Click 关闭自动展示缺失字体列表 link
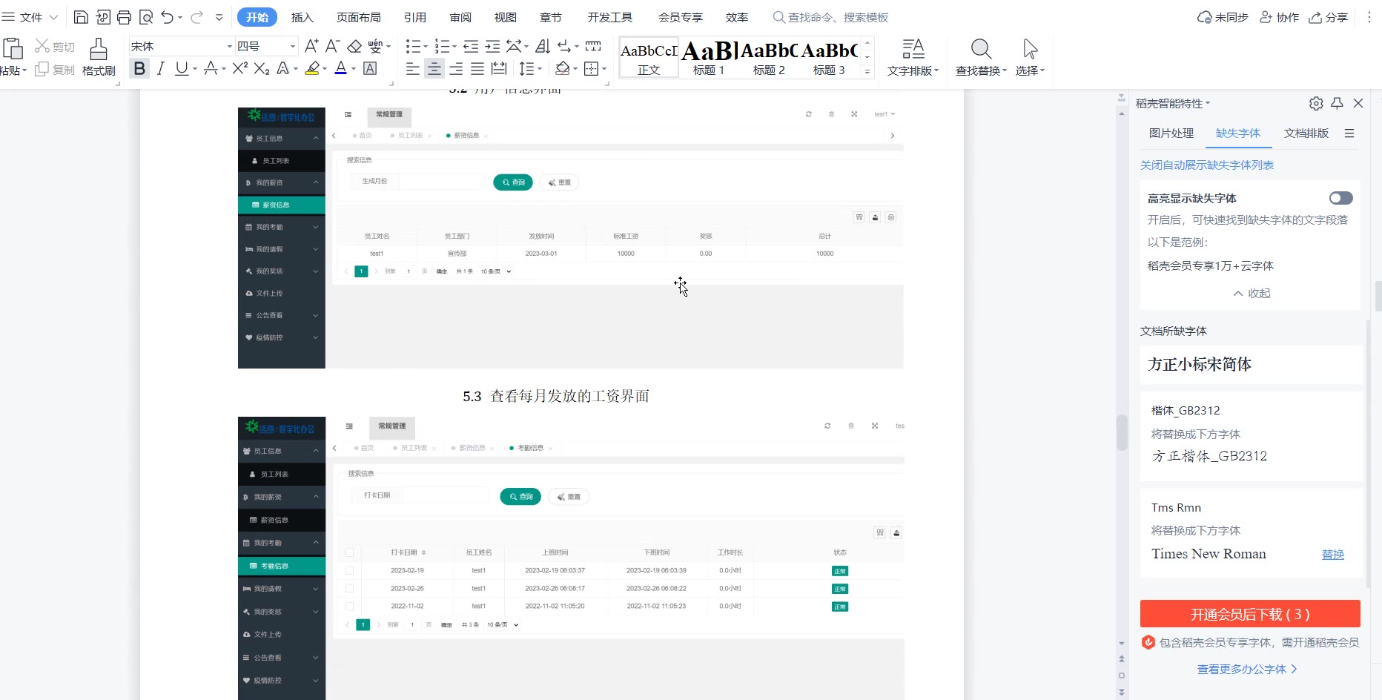The height and width of the screenshot is (700, 1382). [1206, 165]
